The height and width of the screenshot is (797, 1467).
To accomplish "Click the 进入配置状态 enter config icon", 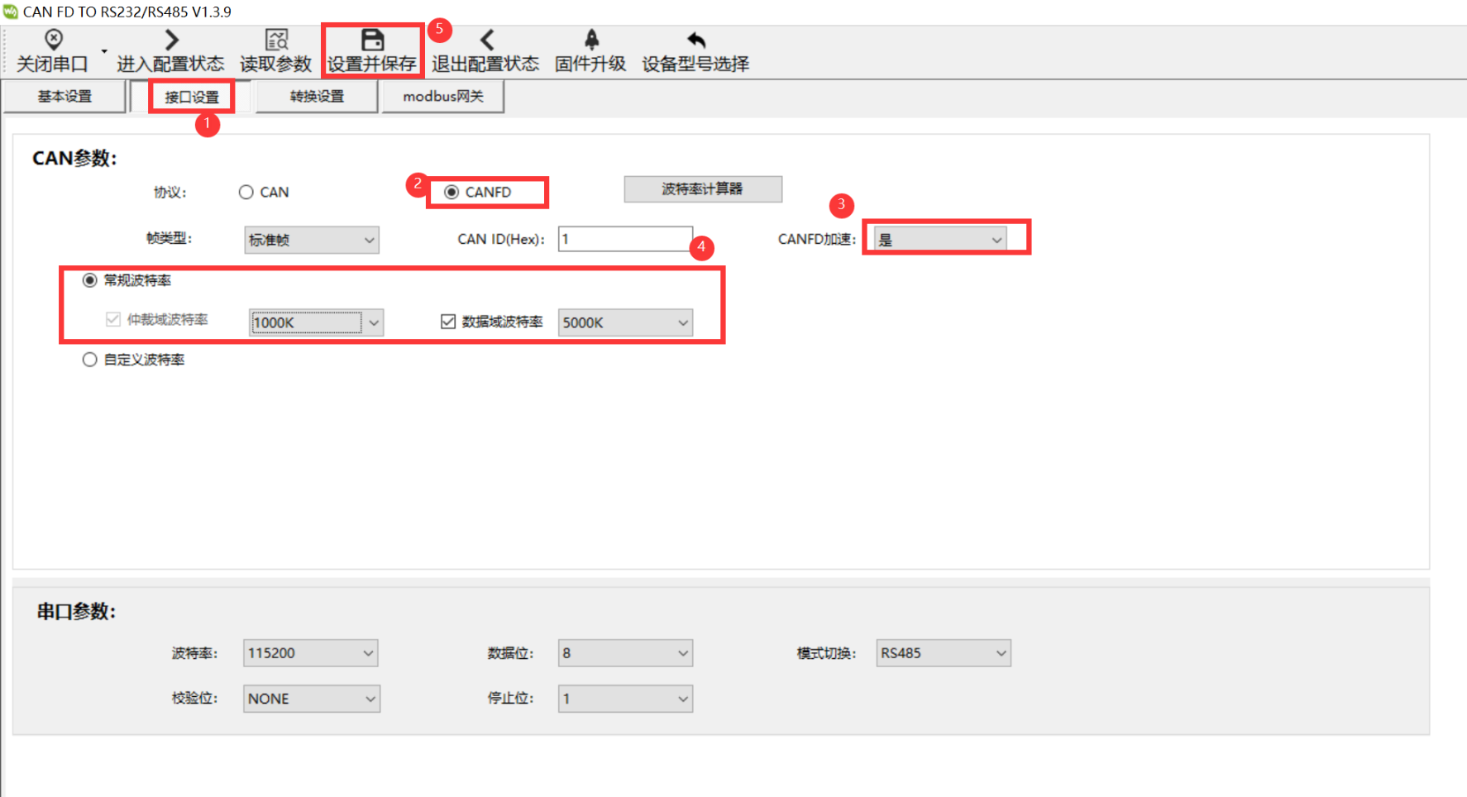I will [171, 40].
